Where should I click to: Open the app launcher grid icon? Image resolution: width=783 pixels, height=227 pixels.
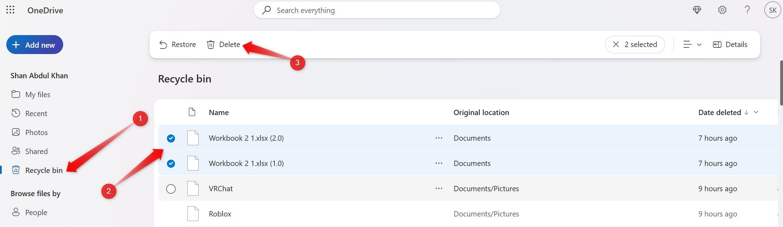pyautogui.click(x=11, y=10)
